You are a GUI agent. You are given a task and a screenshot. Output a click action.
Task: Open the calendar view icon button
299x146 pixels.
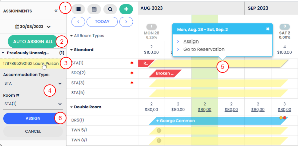(x=94, y=9)
